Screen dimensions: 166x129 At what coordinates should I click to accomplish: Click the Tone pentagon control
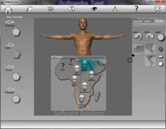(16, 76)
